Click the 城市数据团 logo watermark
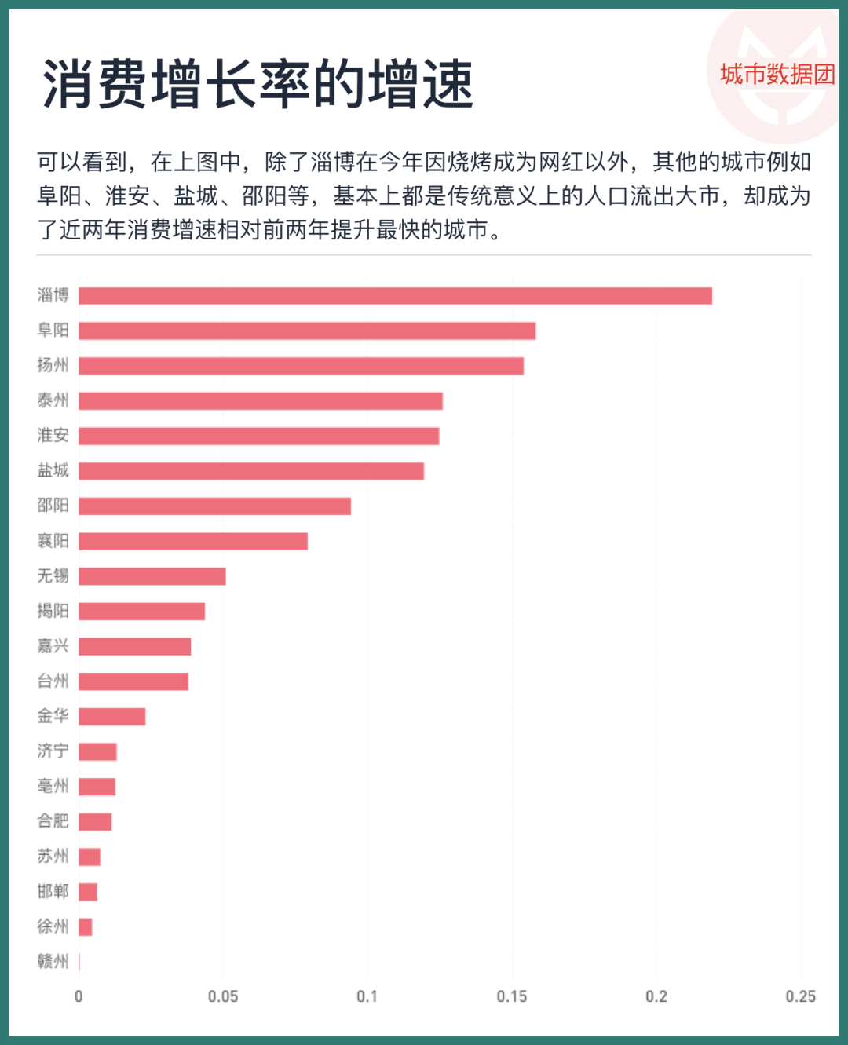This screenshot has height=1045, width=848. click(x=777, y=75)
